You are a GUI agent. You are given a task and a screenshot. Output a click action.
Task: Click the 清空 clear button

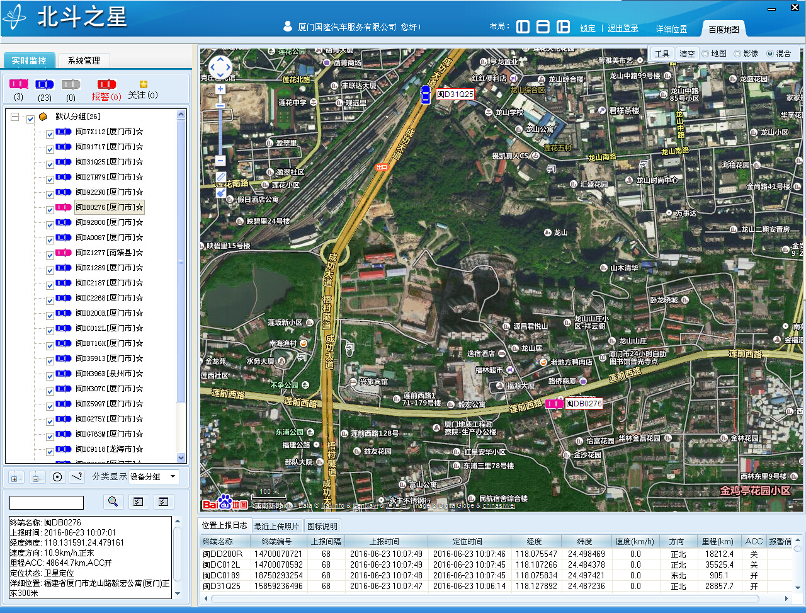[x=687, y=54]
